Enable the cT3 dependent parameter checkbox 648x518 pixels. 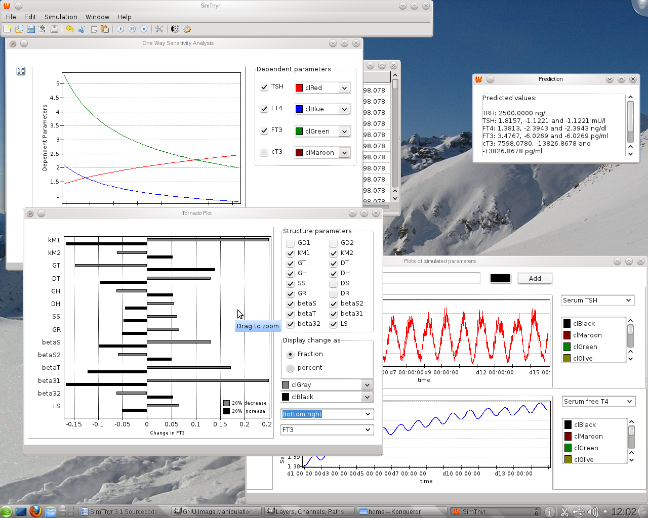click(264, 152)
